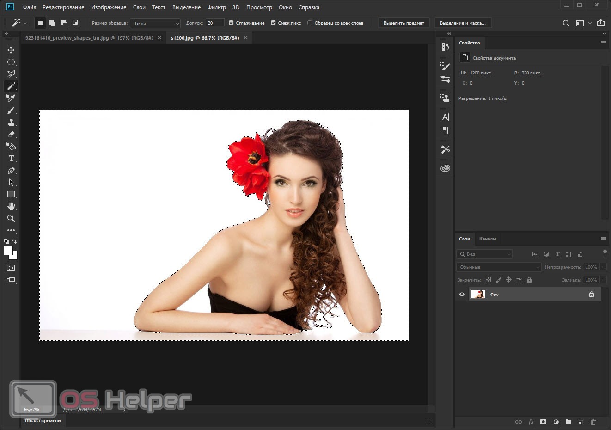Open the workspace switcher icon

pyautogui.click(x=580, y=23)
